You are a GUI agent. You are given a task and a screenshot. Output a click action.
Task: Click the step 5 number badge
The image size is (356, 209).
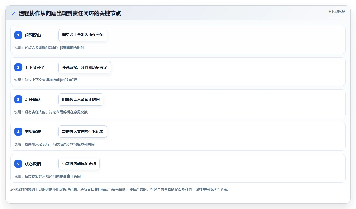pos(18,164)
